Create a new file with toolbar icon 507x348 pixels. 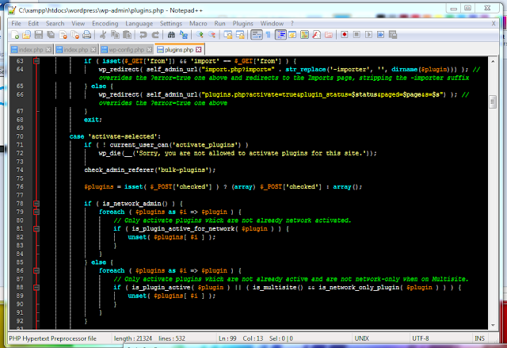point(15,35)
